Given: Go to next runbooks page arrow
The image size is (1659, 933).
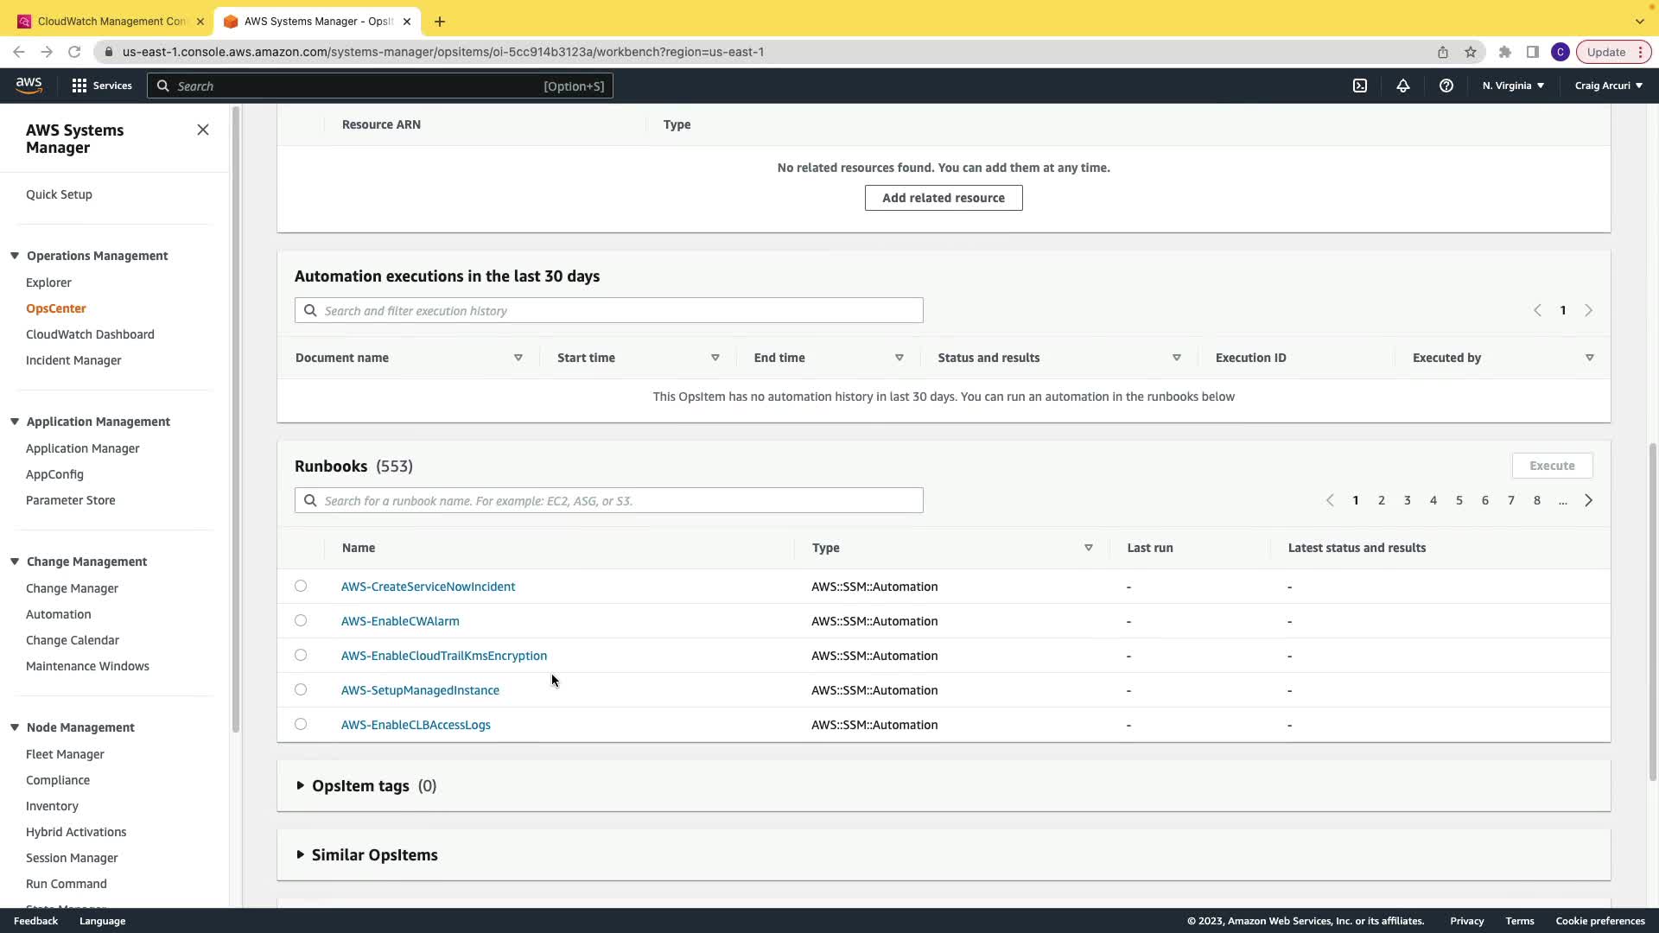Looking at the screenshot, I should tap(1588, 500).
